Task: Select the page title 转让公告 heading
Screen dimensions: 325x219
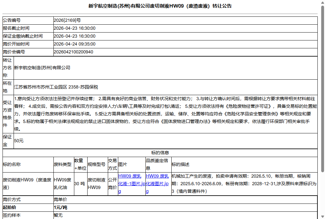Action: tap(160, 6)
